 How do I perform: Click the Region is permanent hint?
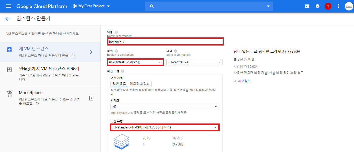[x=120, y=55]
